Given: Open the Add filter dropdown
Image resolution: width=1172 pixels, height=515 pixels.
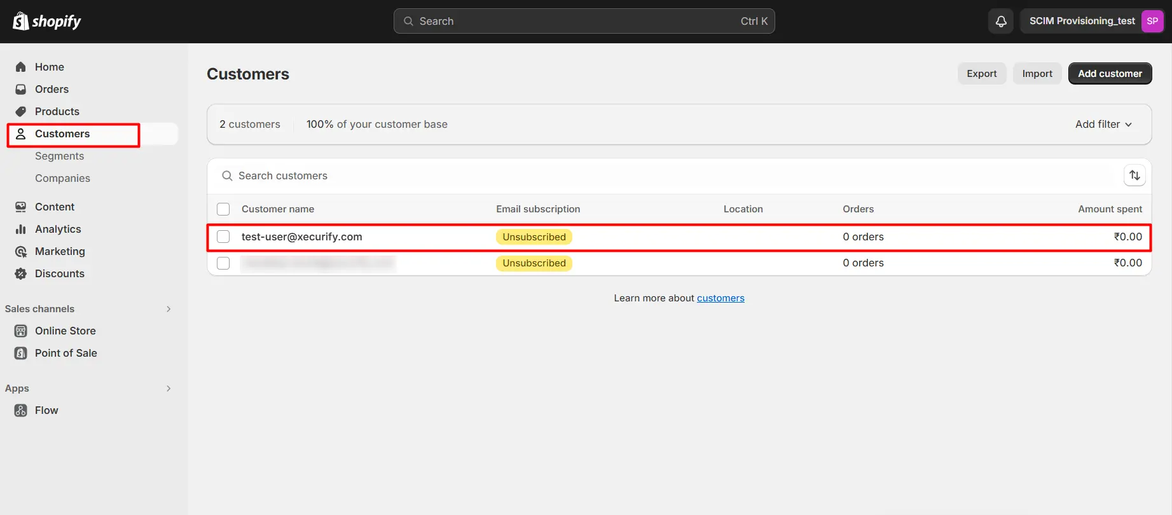Looking at the screenshot, I should coord(1103,124).
